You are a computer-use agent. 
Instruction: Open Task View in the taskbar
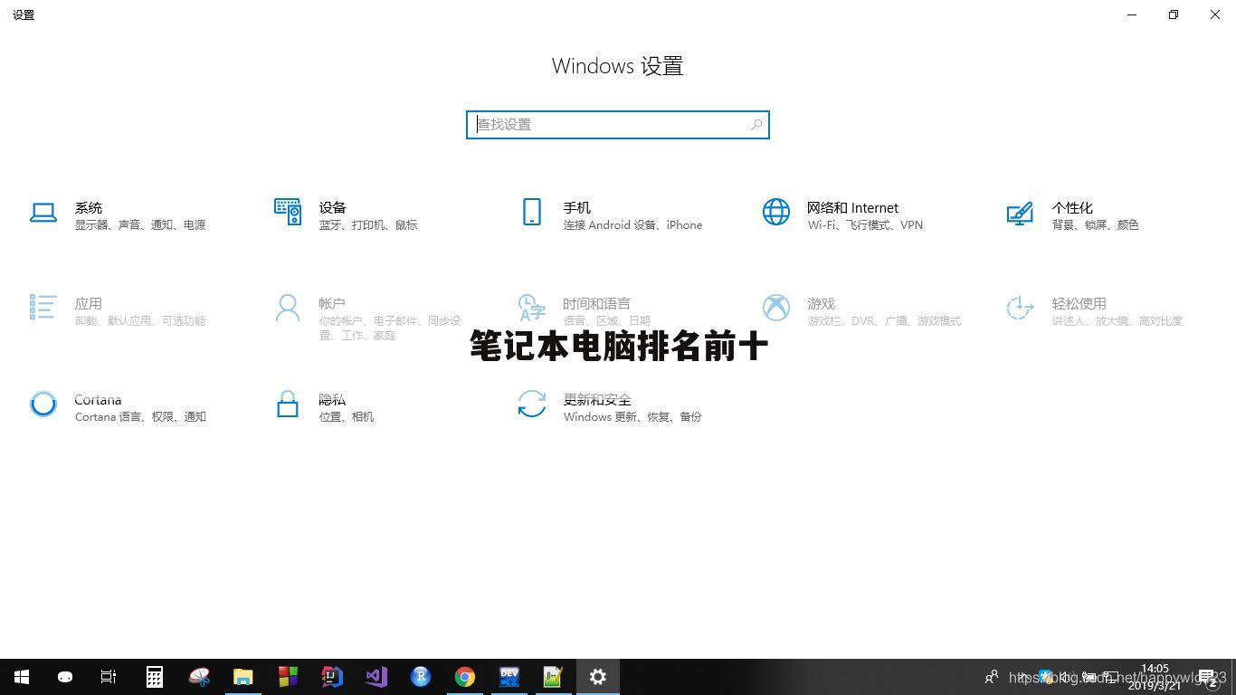tap(109, 677)
